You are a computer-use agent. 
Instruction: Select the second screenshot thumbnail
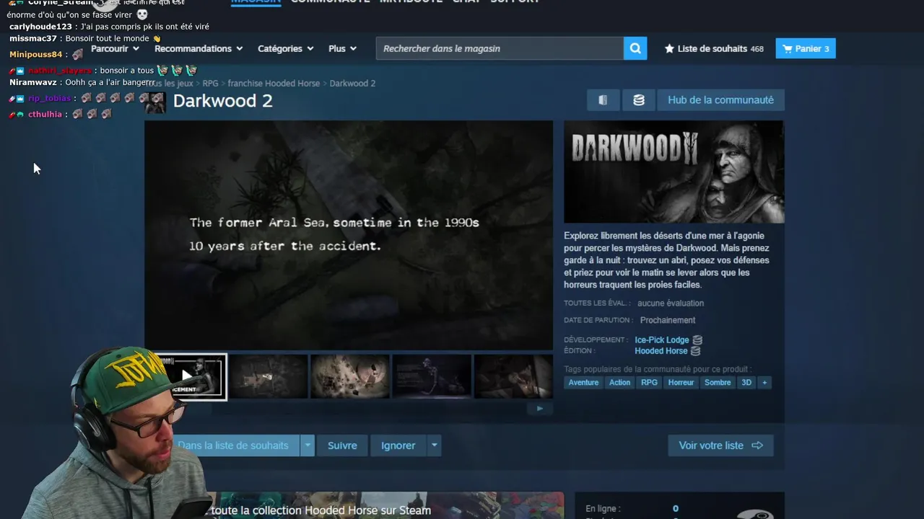(x=269, y=376)
